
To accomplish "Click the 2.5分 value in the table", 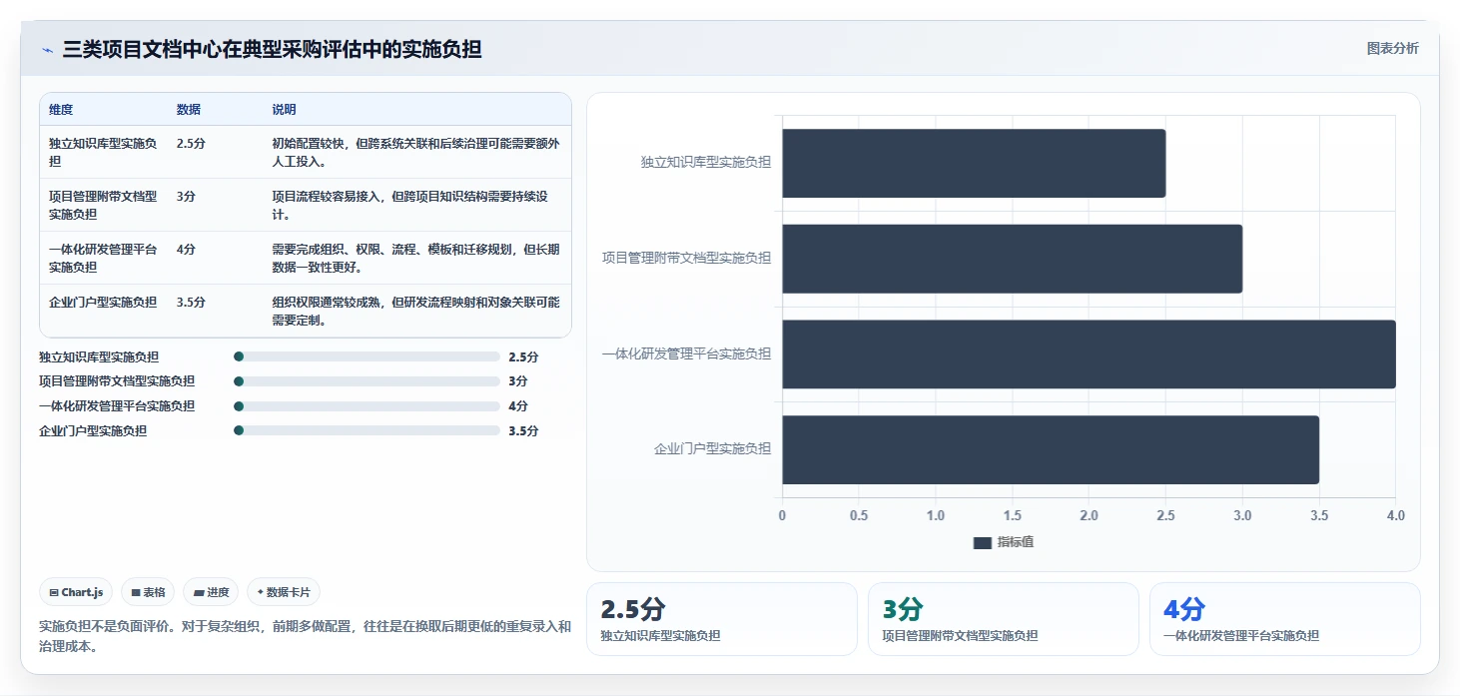I will [191, 144].
